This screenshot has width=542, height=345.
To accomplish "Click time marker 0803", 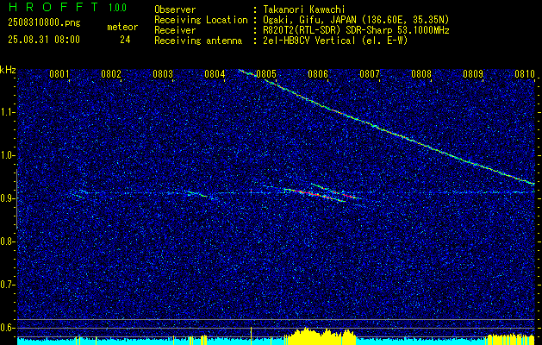I will tap(163, 74).
